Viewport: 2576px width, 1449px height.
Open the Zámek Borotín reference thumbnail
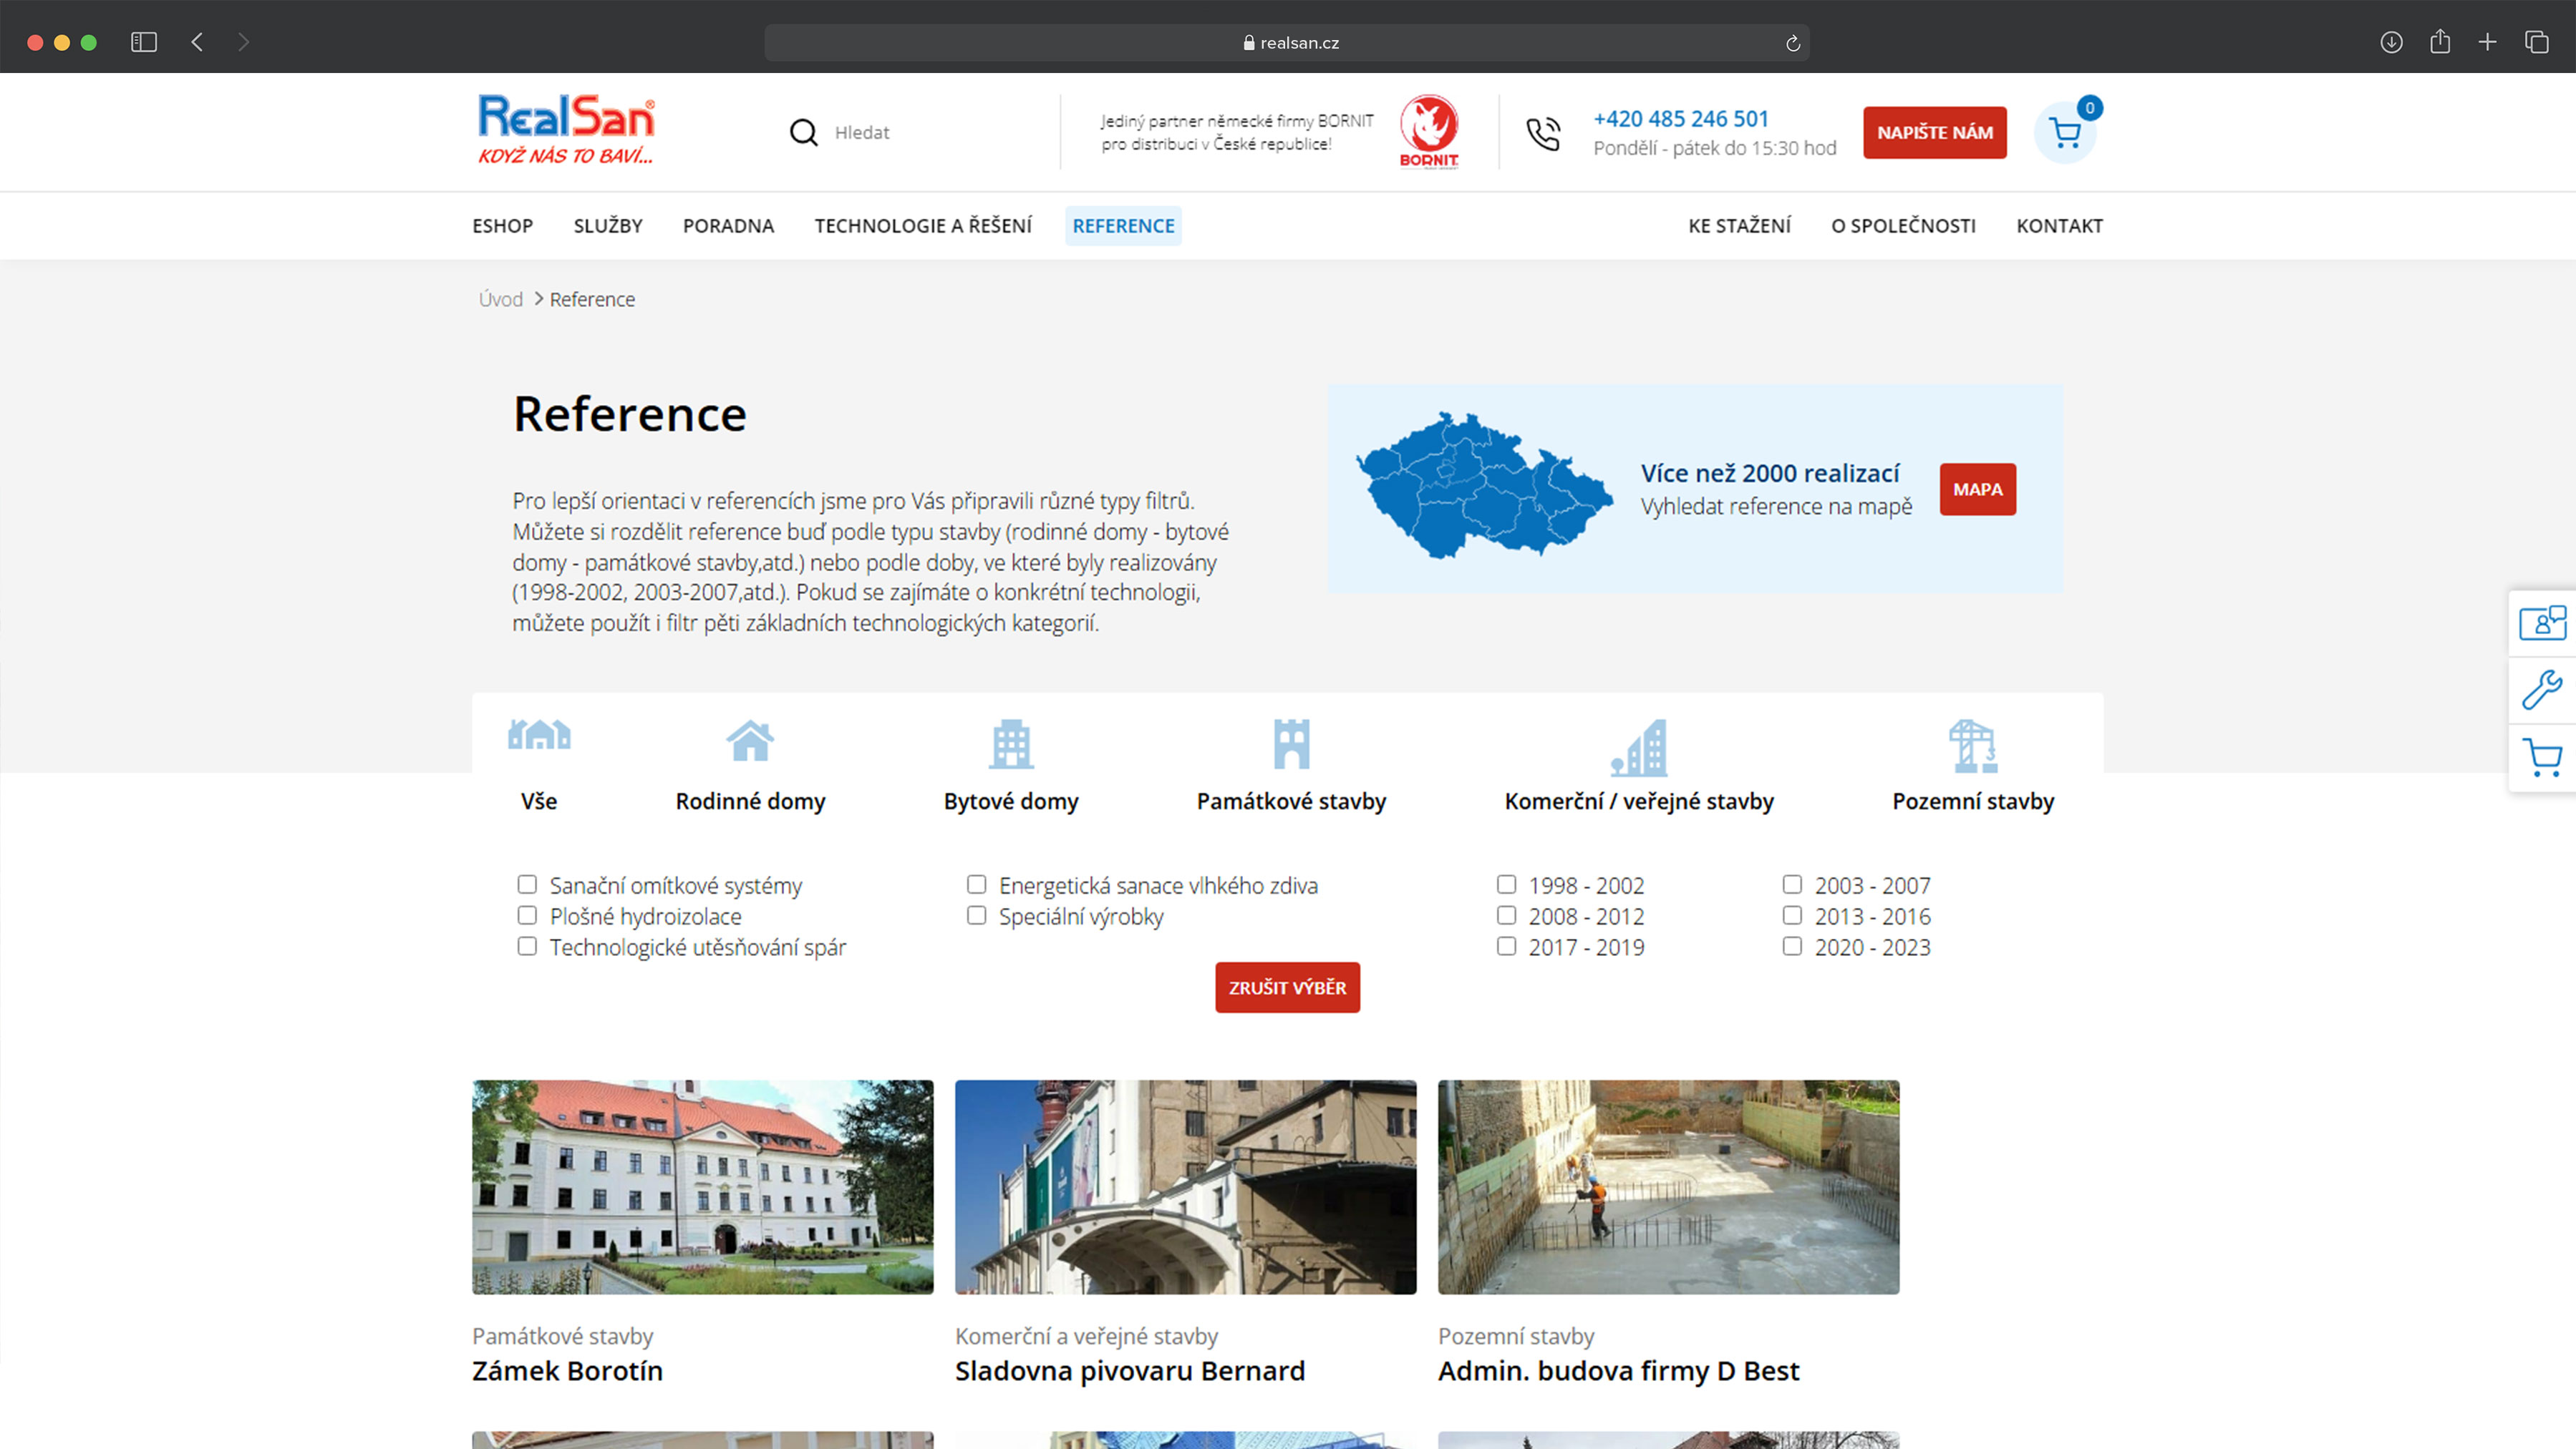tap(702, 1186)
